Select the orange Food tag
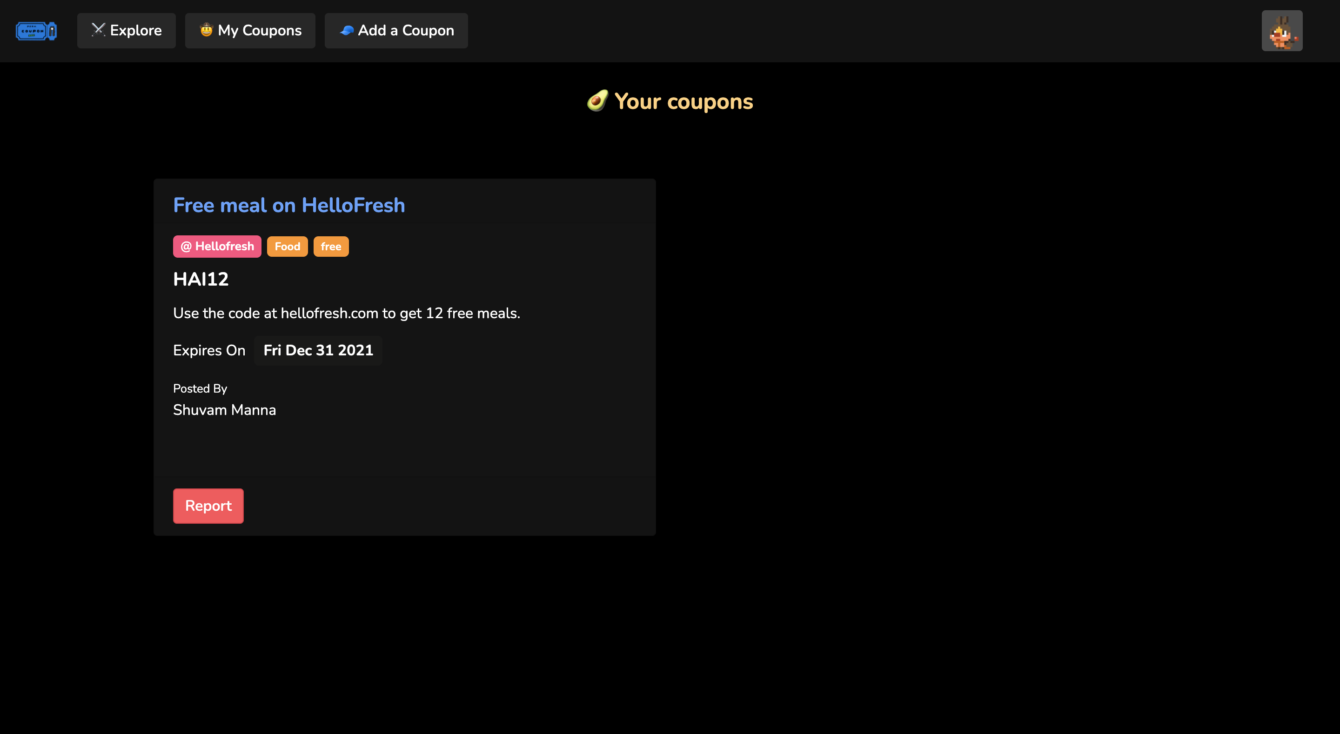This screenshot has height=734, width=1340. [287, 247]
